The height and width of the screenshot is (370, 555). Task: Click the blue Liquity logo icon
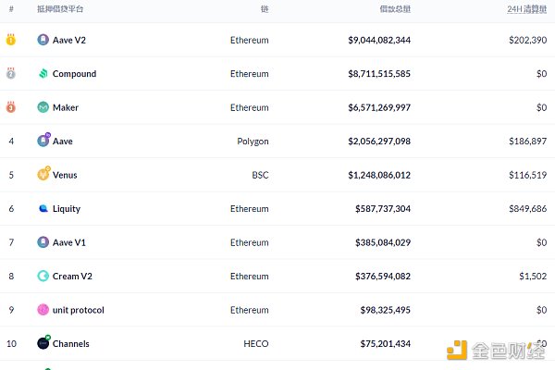tap(43, 209)
